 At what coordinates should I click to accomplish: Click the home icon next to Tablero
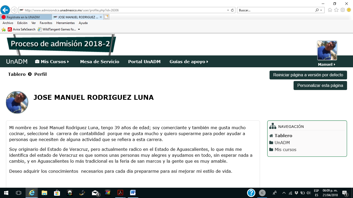point(271,136)
